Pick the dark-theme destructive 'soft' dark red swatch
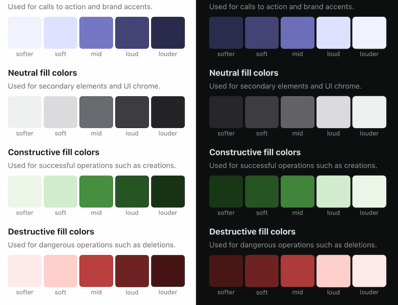 pyautogui.click(x=262, y=271)
